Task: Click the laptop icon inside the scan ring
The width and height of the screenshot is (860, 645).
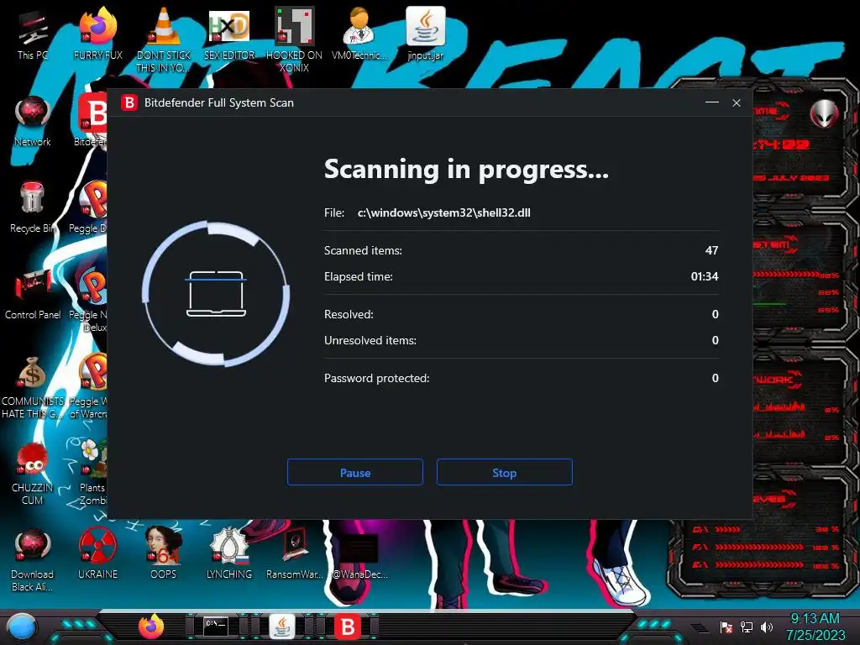Action: click(216, 293)
